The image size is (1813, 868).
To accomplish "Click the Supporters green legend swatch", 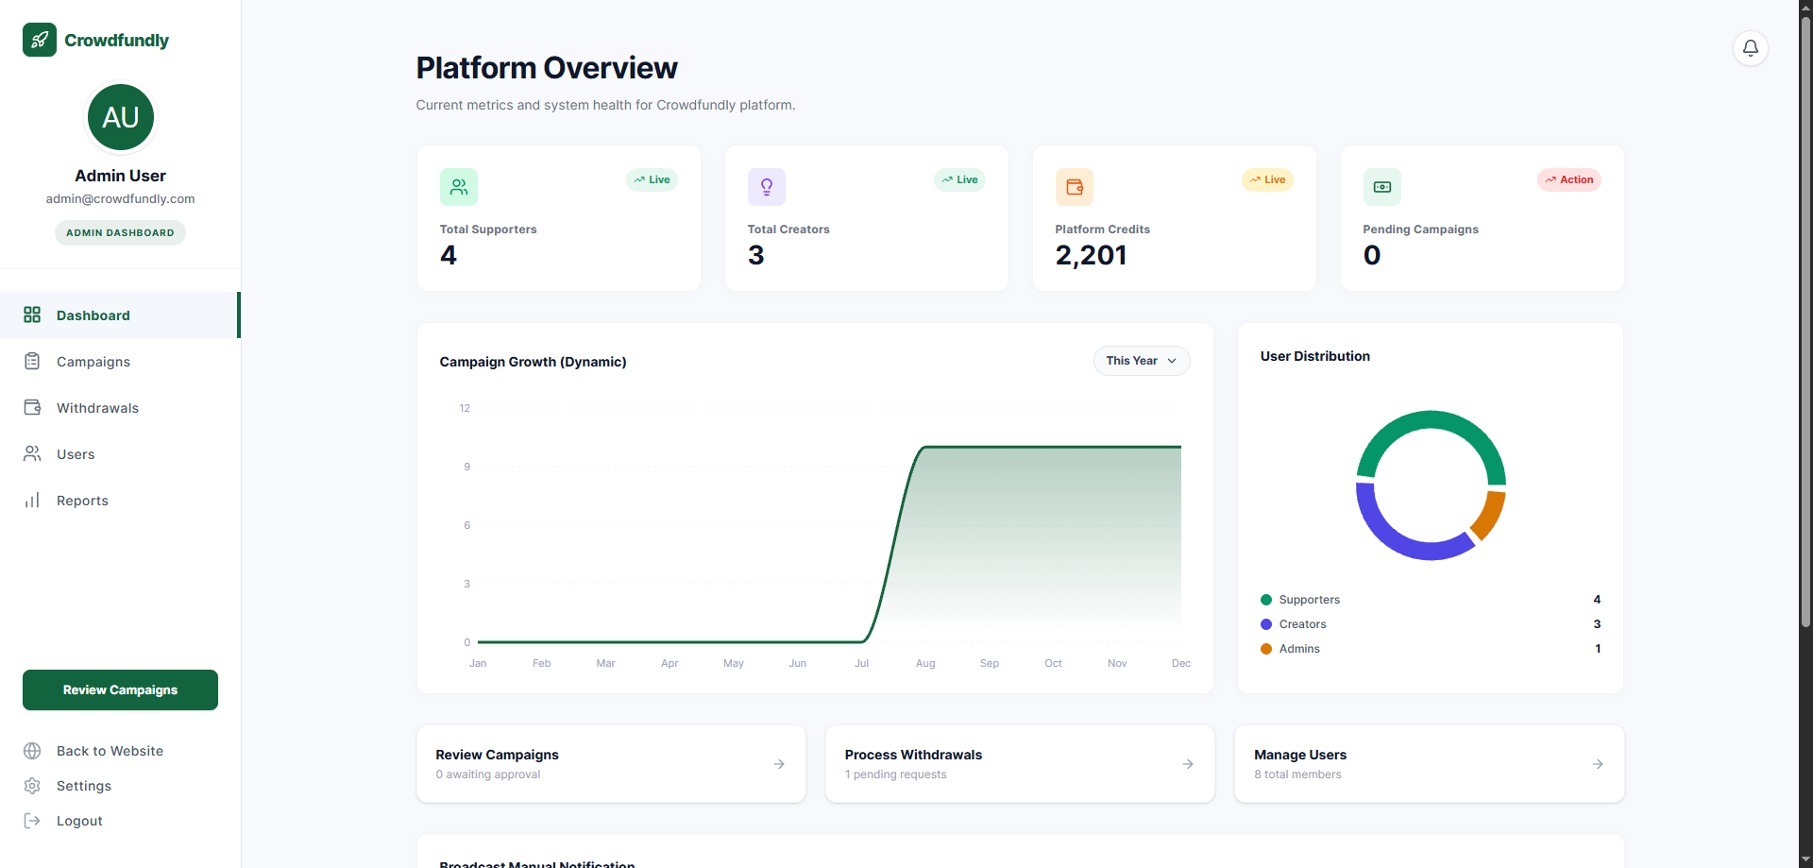I will [x=1266, y=600].
